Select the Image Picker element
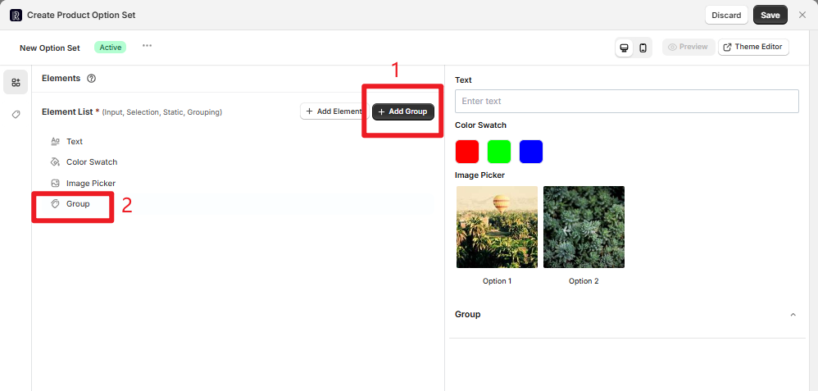Viewport: 818px width, 391px height. click(x=90, y=184)
